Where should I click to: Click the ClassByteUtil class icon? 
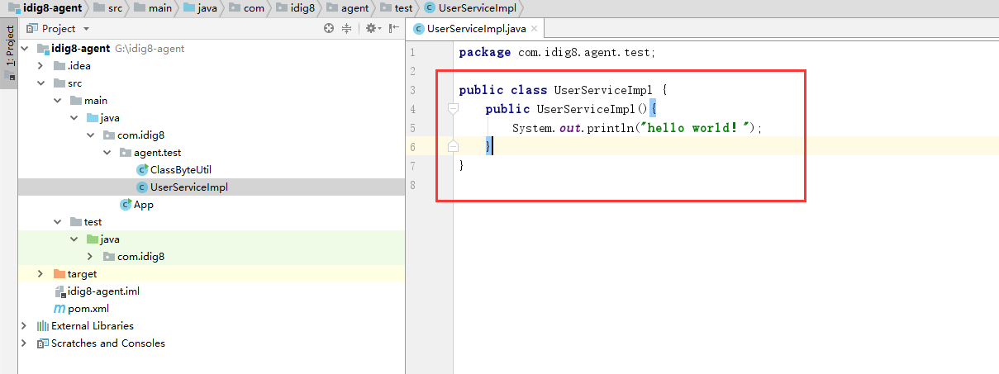(x=142, y=170)
